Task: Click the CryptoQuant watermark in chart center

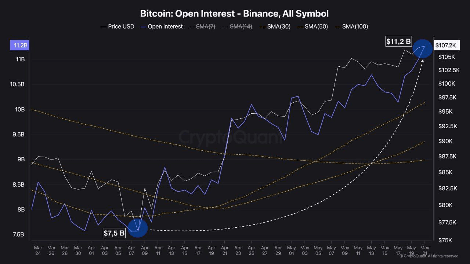Action: [231, 137]
